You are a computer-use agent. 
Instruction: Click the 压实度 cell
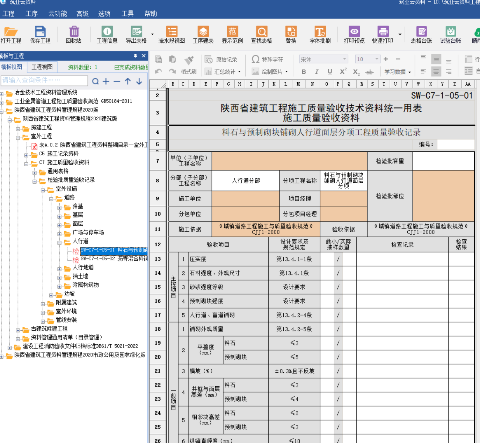pos(228,259)
